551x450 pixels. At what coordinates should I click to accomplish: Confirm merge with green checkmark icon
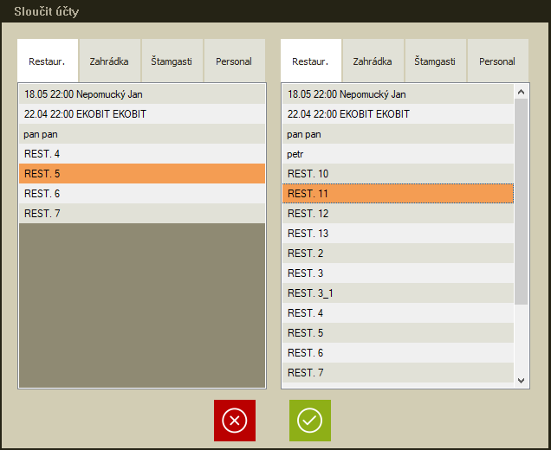point(309,421)
